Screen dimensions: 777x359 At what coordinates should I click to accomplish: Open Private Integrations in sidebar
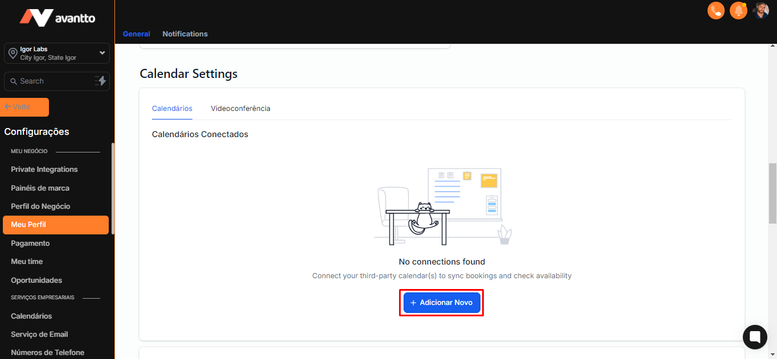click(44, 170)
